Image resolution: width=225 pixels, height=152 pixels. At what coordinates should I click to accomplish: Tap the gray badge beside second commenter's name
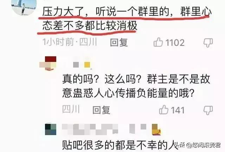tap(76, 65)
